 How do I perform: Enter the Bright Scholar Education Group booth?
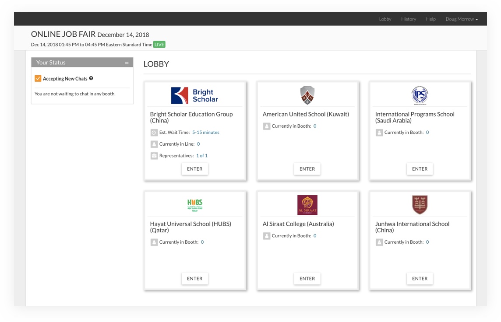coord(194,169)
